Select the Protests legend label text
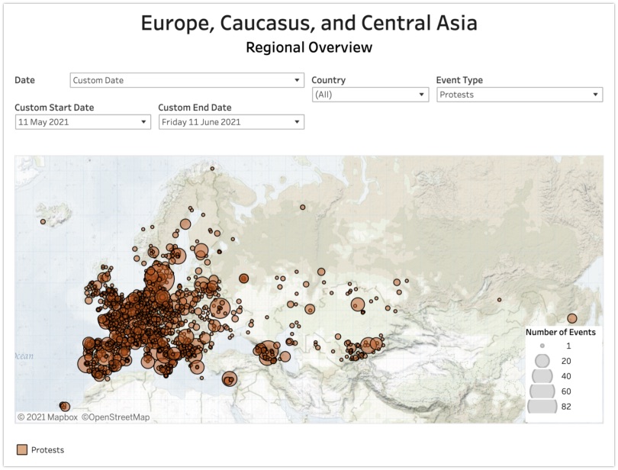 pos(47,450)
